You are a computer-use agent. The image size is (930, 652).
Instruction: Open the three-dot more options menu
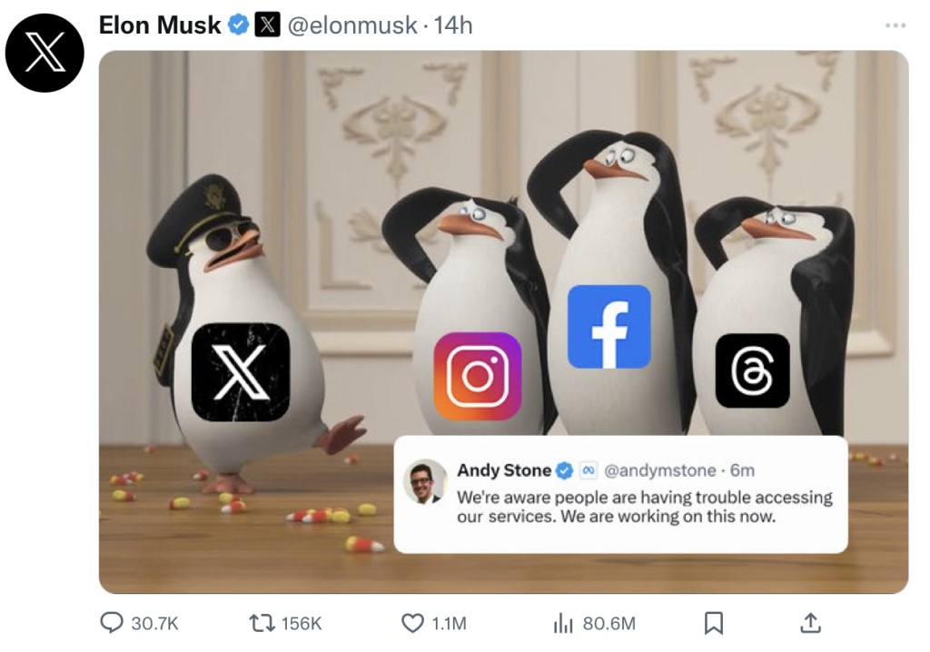895,25
